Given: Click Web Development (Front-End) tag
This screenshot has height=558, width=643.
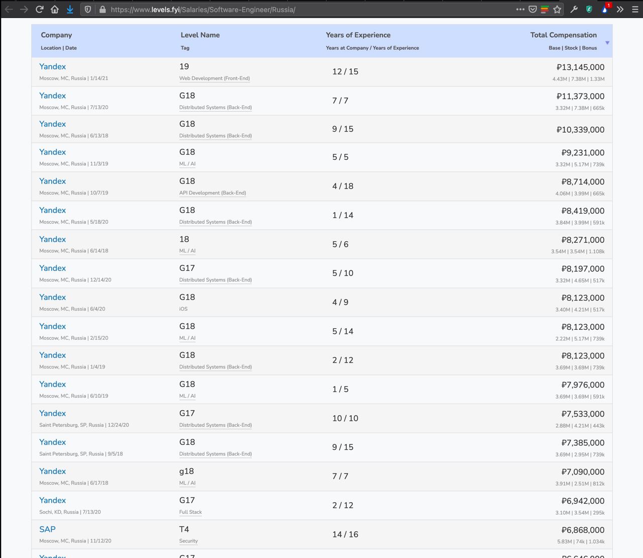Looking at the screenshot, I should coord(215,78).
